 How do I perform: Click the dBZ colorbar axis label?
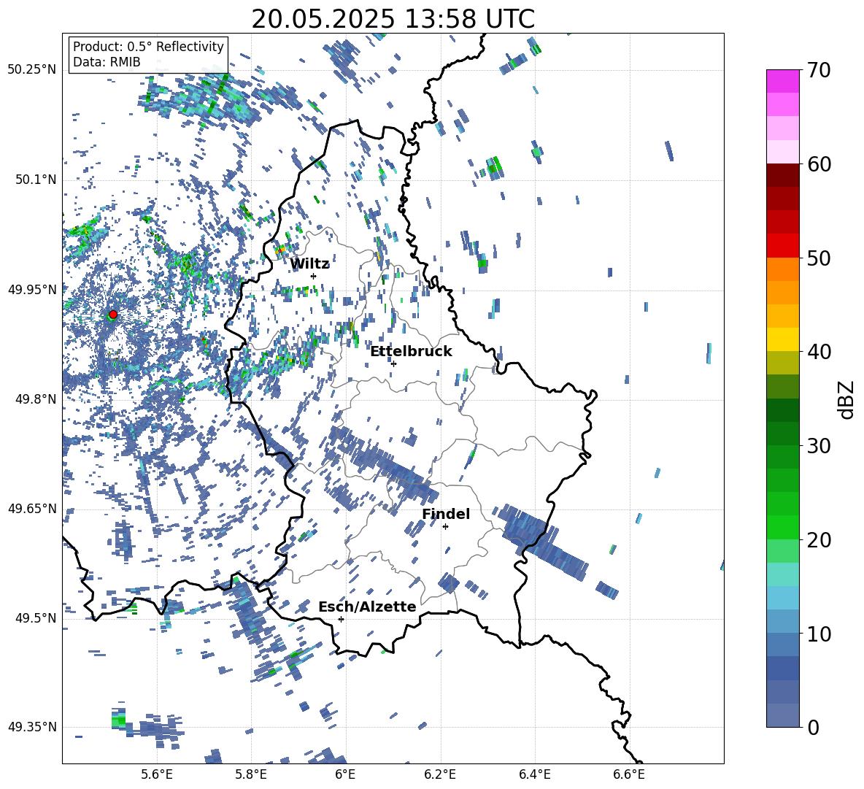[x=847, y=399]
